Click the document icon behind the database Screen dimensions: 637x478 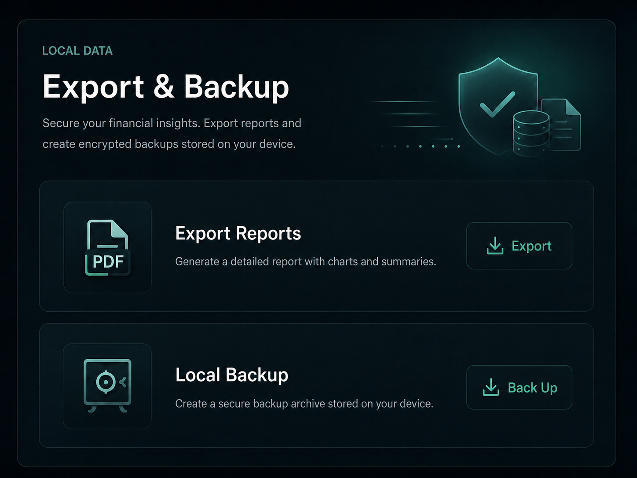pos(565,125)
